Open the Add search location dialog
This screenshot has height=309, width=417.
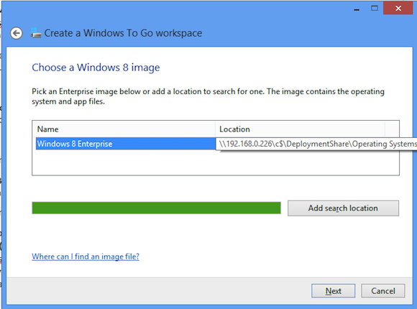pyautogui.click(x=343, y=208)
